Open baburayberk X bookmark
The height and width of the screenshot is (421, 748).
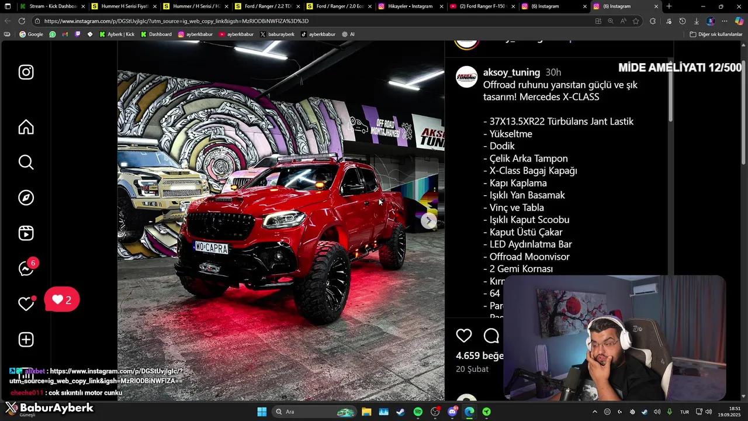(x=277, y=34)
